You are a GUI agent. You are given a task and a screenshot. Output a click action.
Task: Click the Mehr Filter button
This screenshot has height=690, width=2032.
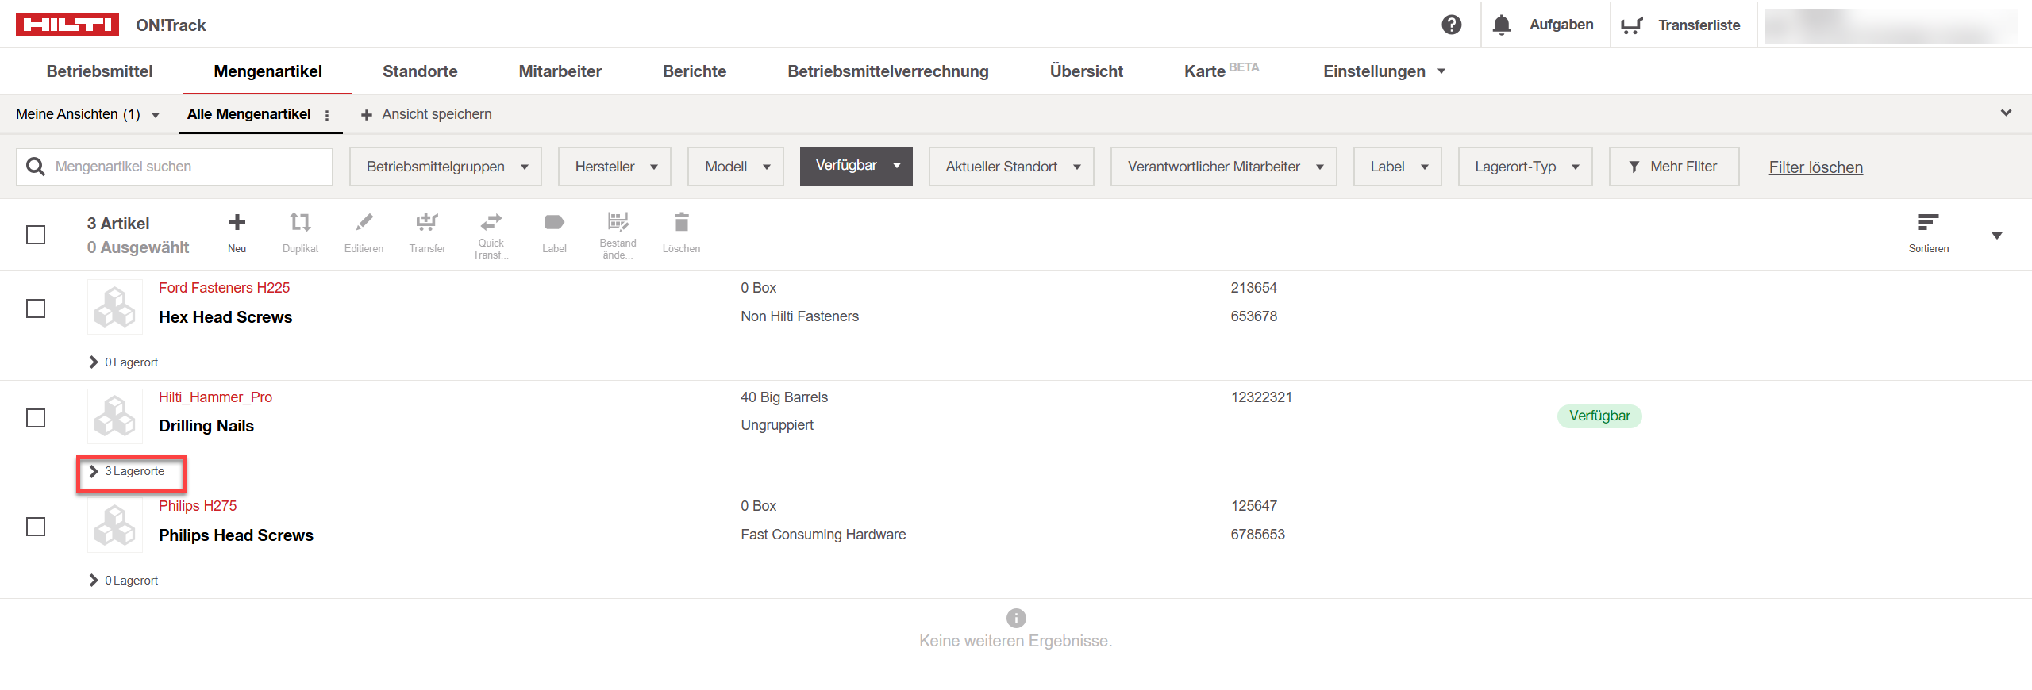tap(1674, 167)
